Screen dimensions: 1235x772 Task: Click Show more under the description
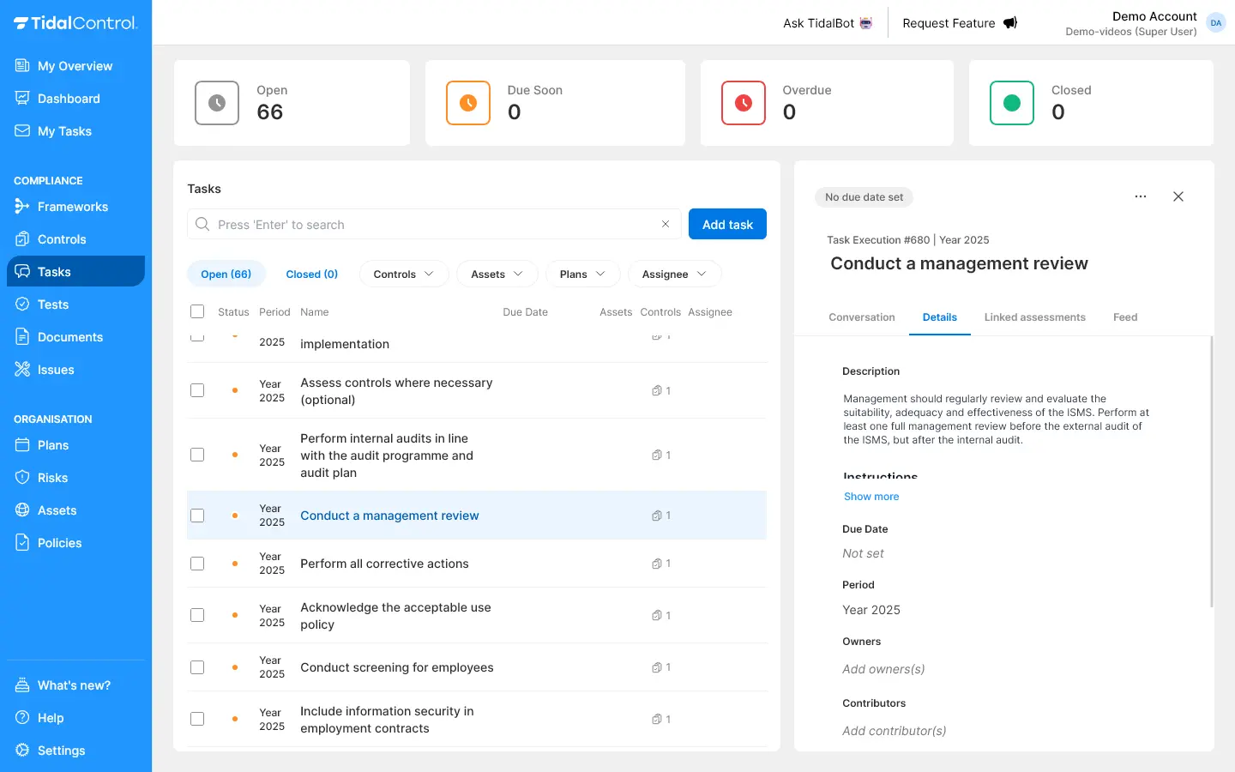coord(871,497)
